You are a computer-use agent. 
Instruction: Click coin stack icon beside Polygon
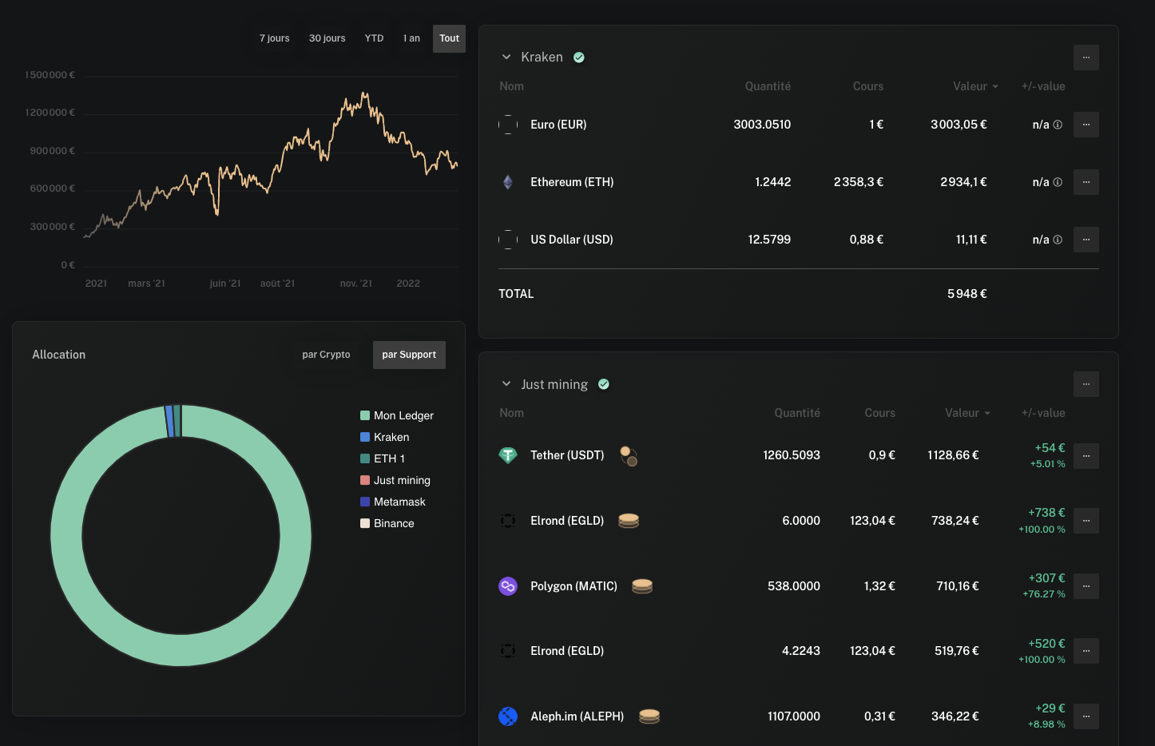click(642, 586)
